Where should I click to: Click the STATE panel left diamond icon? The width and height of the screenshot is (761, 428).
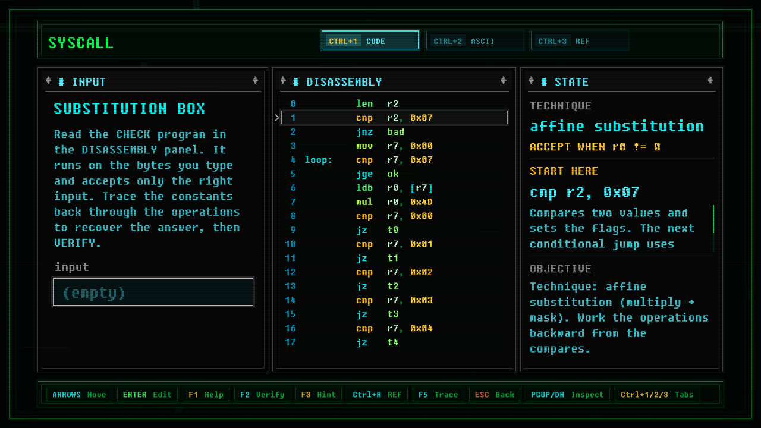[532, 81]
